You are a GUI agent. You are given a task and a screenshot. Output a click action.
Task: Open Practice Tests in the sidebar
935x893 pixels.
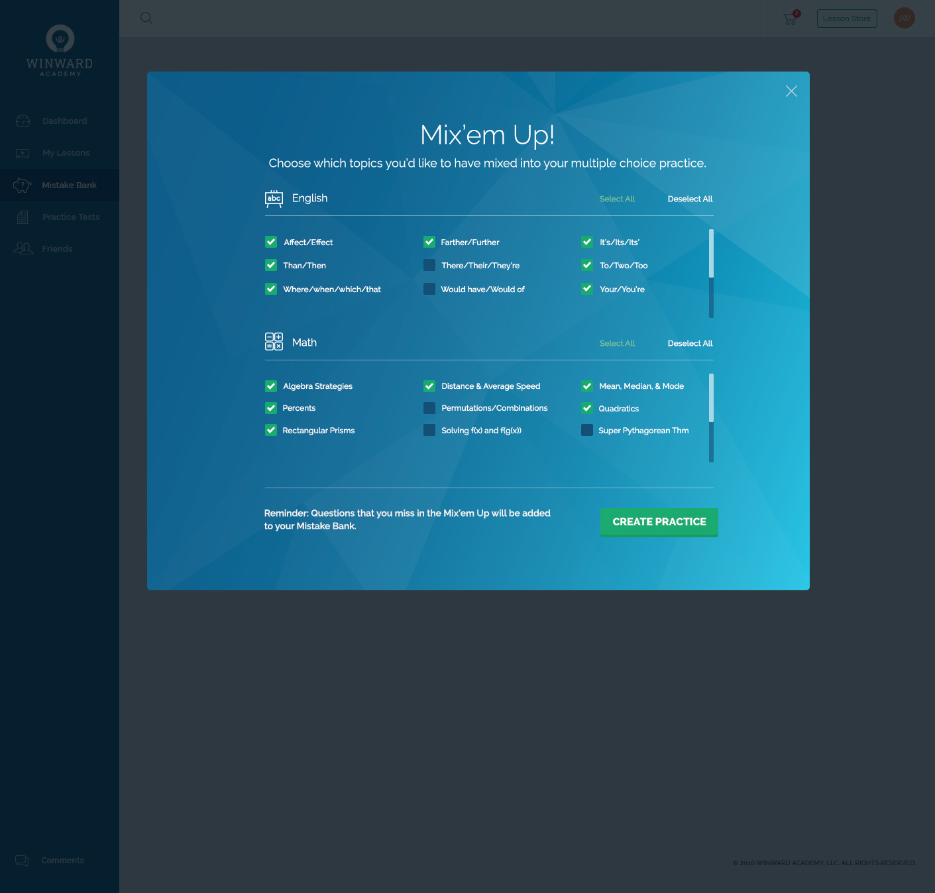(x=60, y=217)
